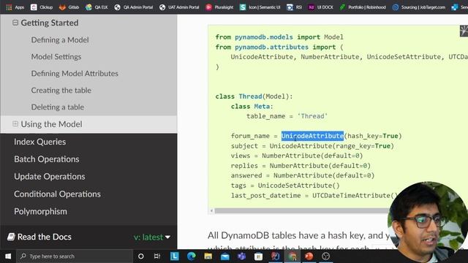Click the code block horizontal scrollbar
The image size is (468, 263).
[x=301, y=211]
